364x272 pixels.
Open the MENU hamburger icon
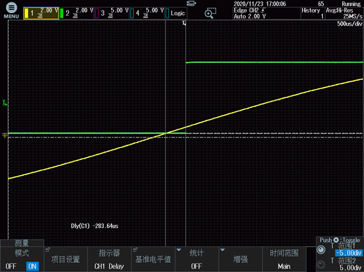[x=11, y=8]
